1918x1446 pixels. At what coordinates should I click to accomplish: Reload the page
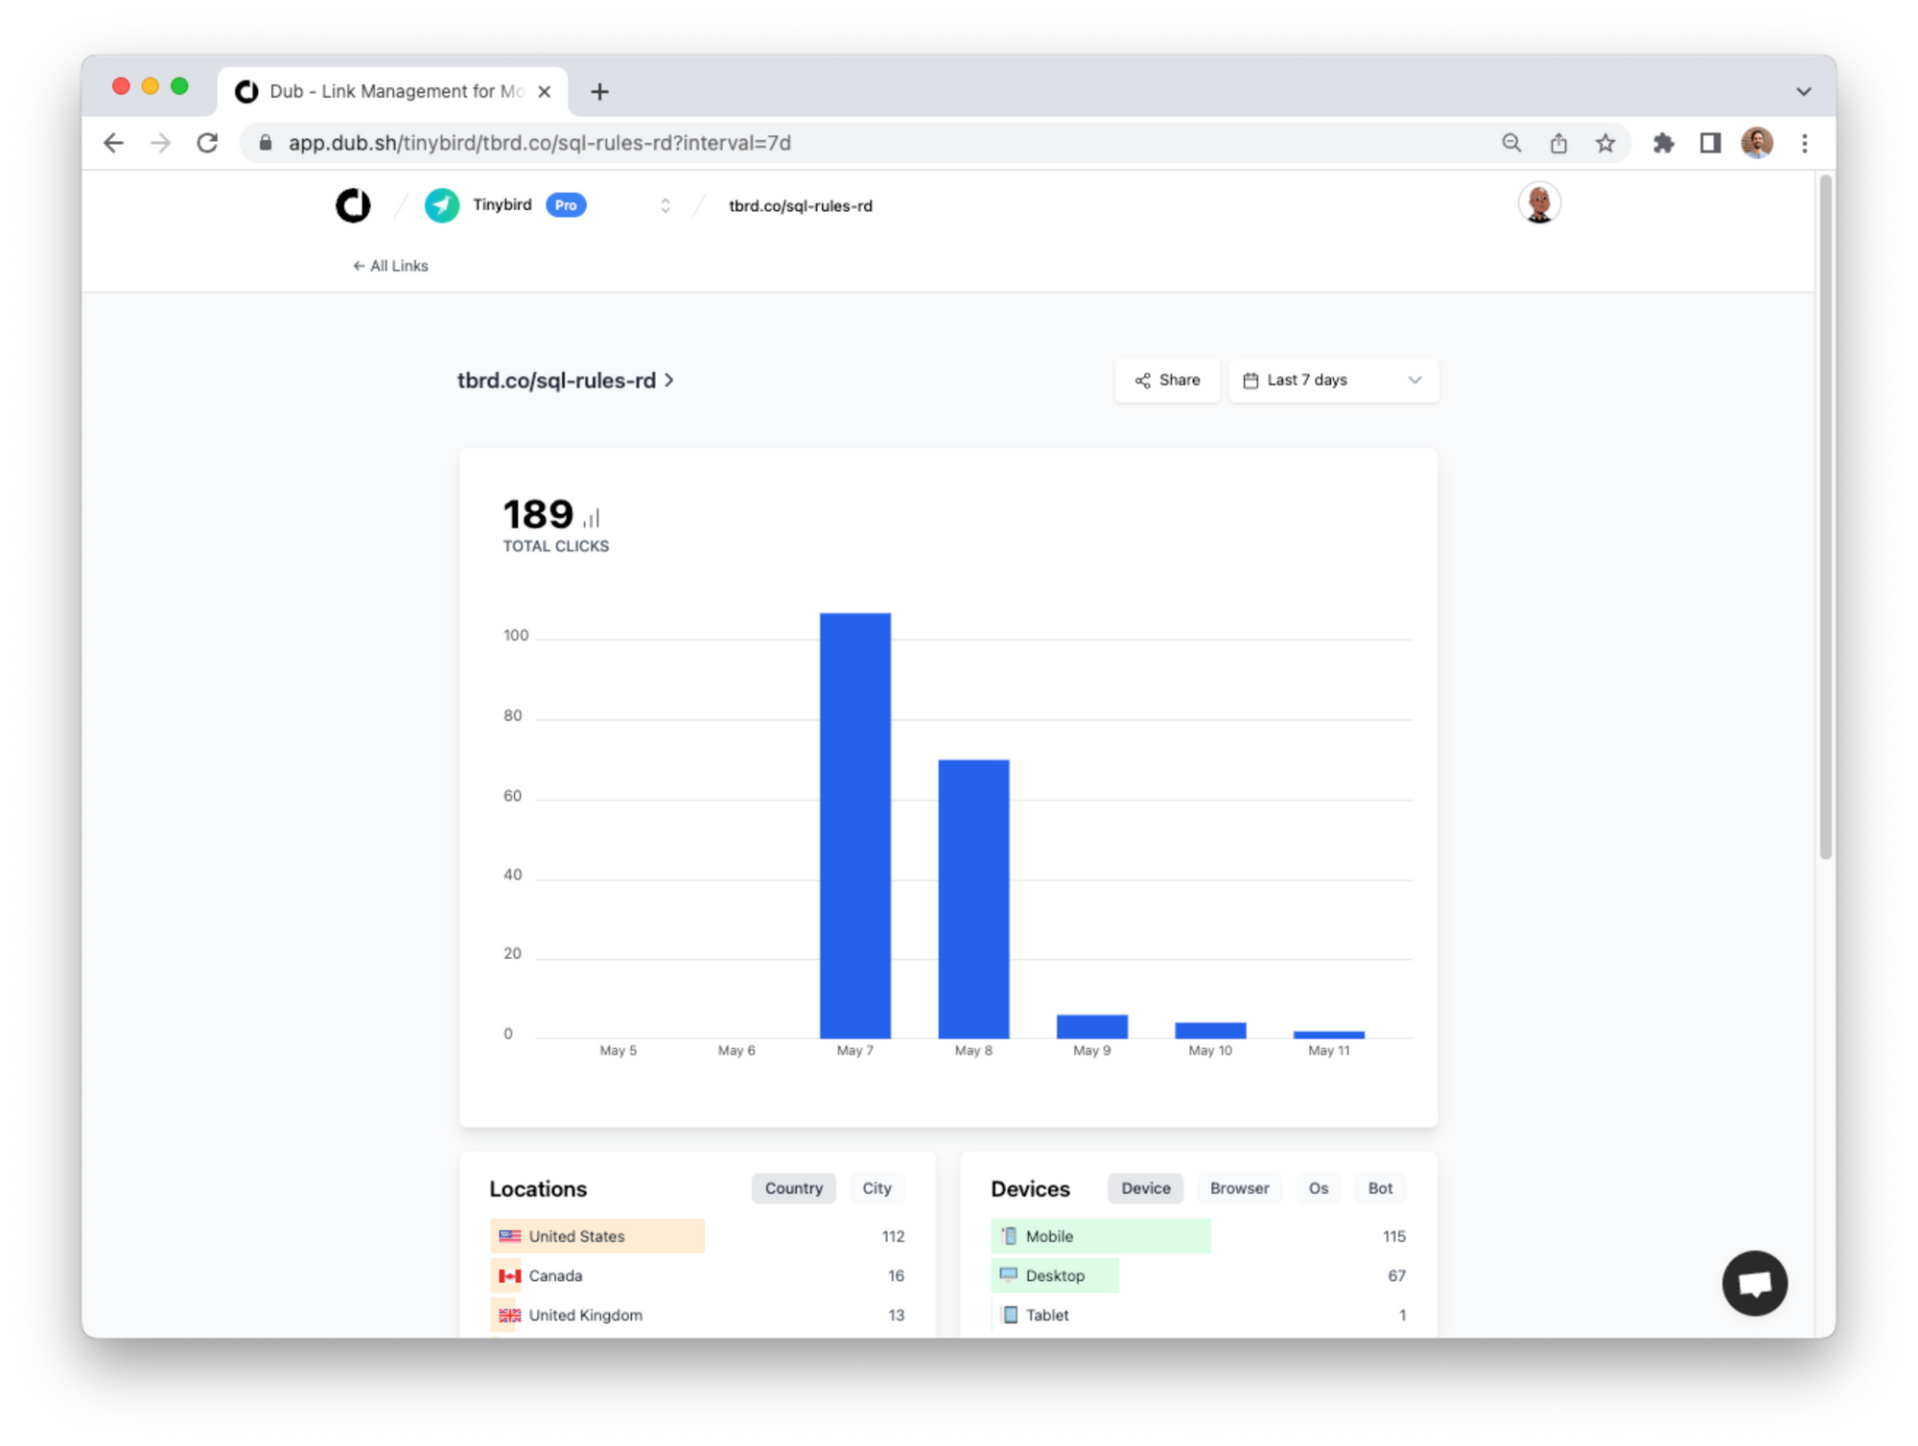pos(207,143)
